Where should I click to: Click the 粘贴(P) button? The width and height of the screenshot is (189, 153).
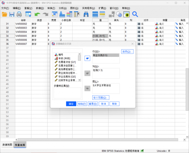pos(82,104)
